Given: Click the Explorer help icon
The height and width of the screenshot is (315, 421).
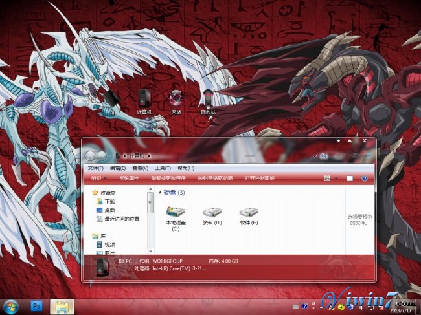Looking at the screenshot, I should click(x=365, y=179).
